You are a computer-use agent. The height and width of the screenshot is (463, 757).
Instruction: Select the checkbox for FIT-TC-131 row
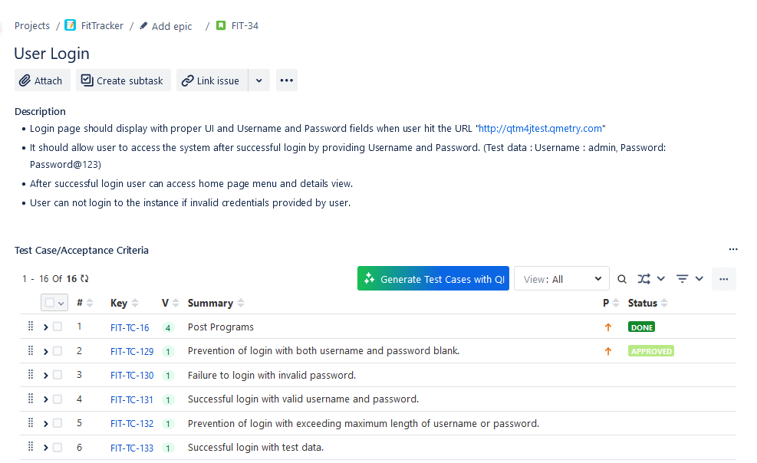[58, 399]
